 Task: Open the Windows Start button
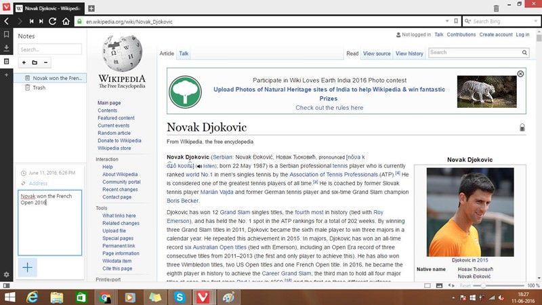(9, 298)
